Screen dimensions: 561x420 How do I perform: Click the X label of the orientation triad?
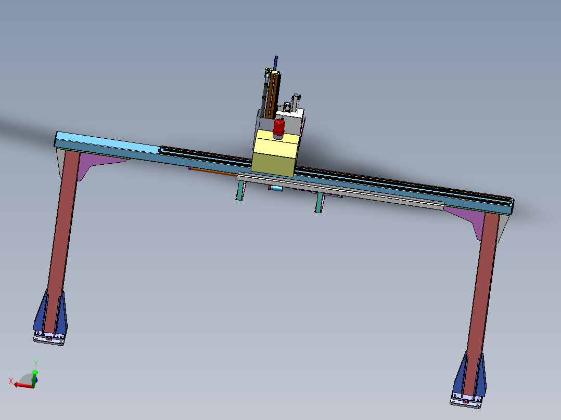tap(11, 382)
